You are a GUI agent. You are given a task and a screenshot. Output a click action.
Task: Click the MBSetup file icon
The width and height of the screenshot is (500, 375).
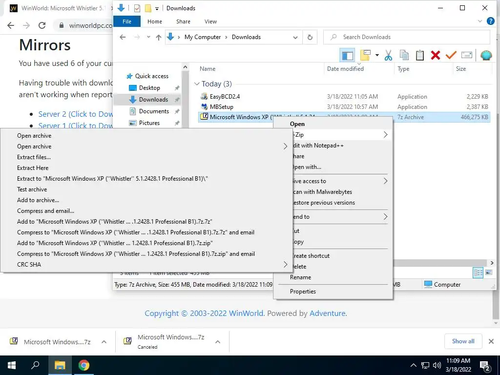click(x=204, y=106)
